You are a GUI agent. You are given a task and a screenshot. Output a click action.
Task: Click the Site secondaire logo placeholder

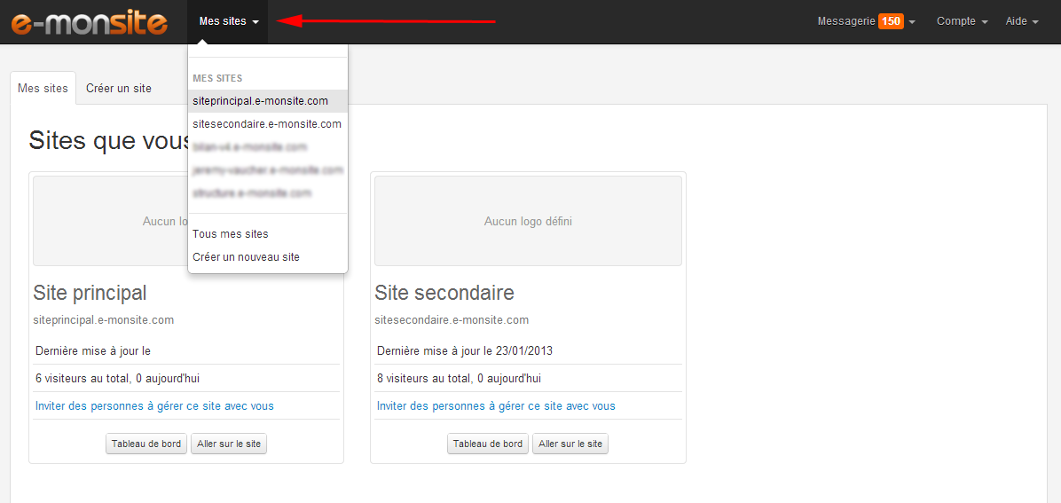click(x=528, y=221)
